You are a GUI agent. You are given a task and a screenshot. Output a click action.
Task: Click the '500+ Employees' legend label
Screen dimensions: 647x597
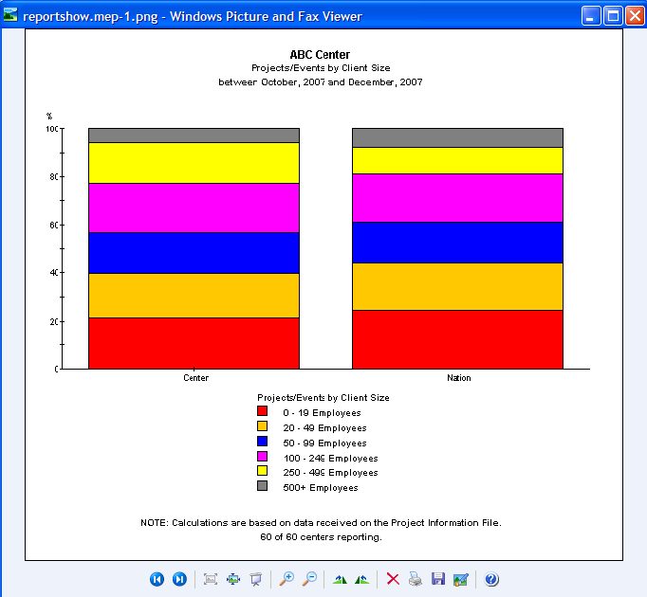pos(321,488)
